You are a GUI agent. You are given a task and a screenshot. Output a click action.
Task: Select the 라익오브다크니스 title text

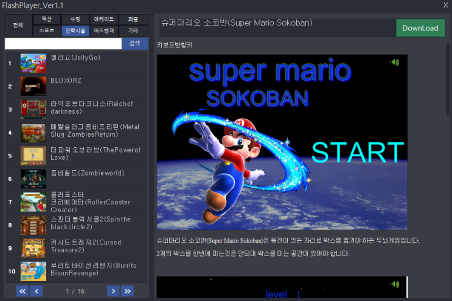coord(92,108)
